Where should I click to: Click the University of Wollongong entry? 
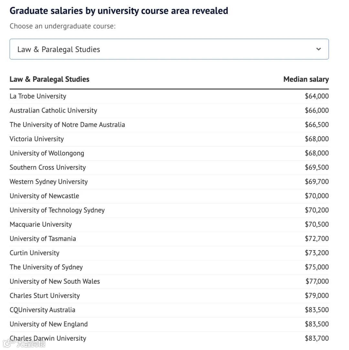(47, 153)
